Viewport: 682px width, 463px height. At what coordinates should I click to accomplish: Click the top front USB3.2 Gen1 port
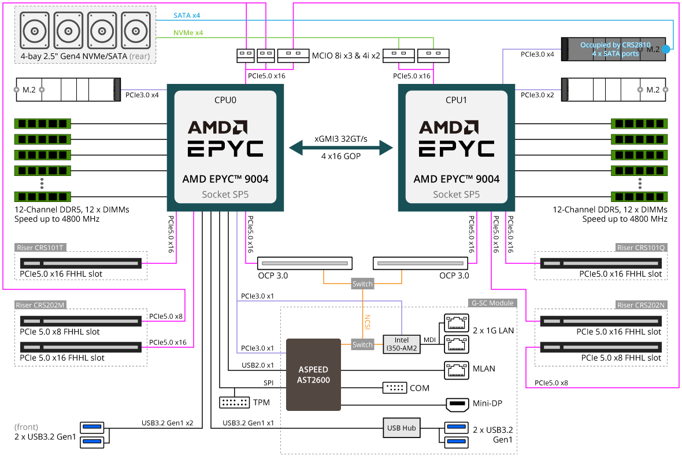92,428
